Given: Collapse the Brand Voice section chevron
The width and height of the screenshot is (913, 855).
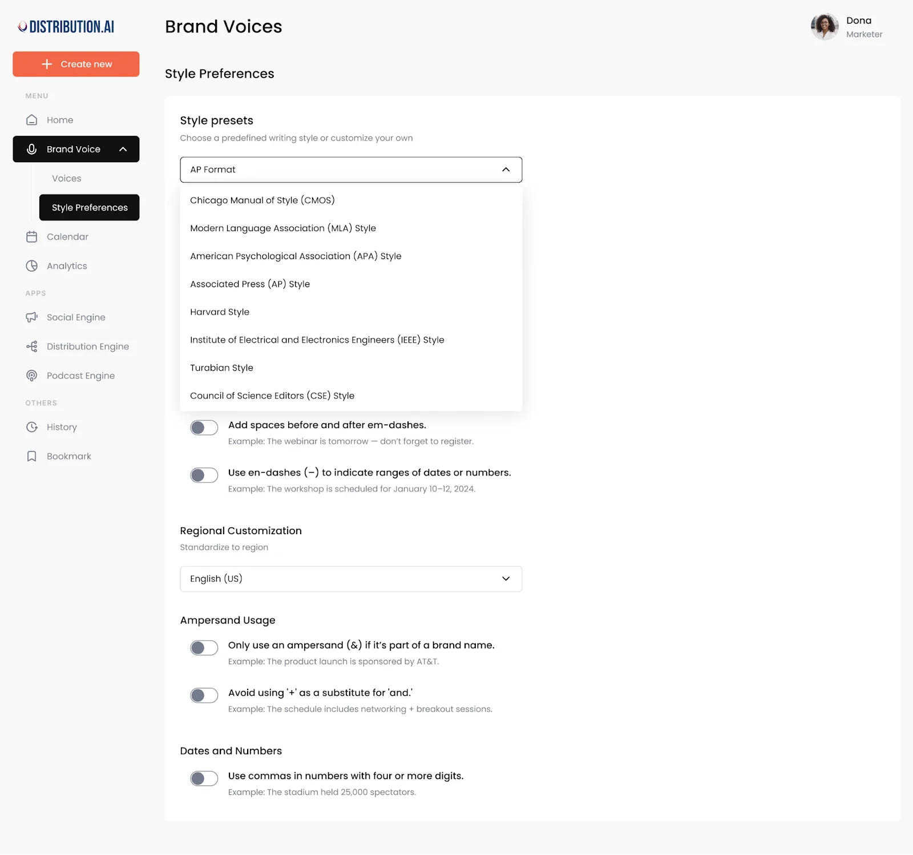Looking at the screenshot, I should click(123, 149).
